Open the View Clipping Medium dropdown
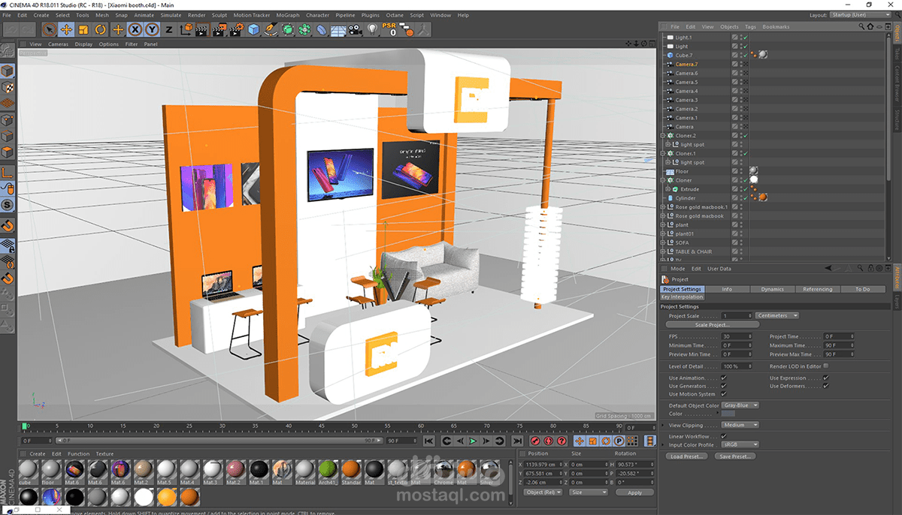This screenshot has width=902, height=515. tap(740, 425)
